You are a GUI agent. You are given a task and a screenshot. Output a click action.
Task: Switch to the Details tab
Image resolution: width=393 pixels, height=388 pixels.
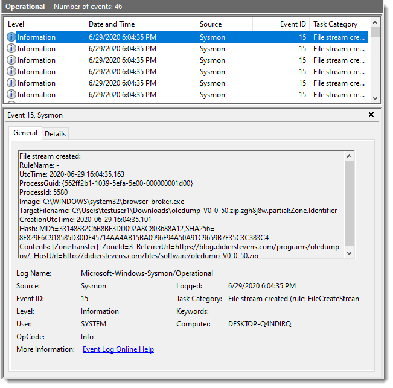click(x=55, y=134)
